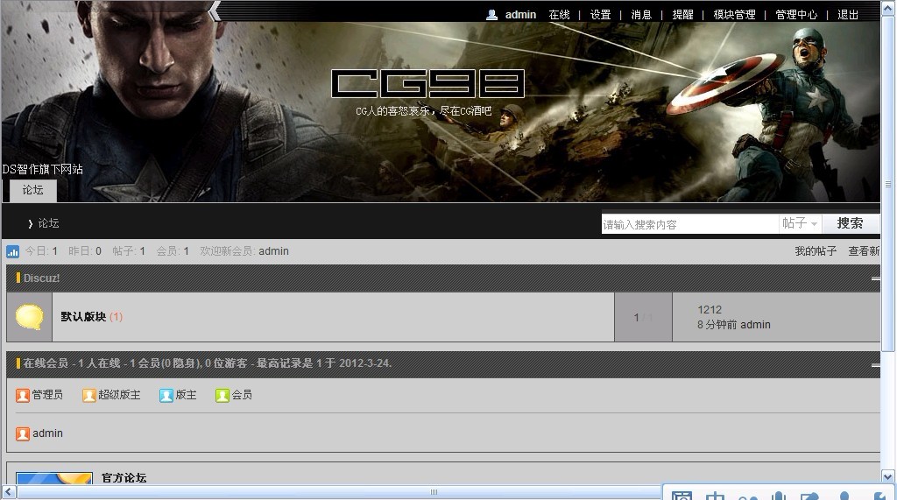The height and width of the screenshot is (500, 897).
Task: Open 查看新帖 view new posts link
Action: [x=864, y=251]
